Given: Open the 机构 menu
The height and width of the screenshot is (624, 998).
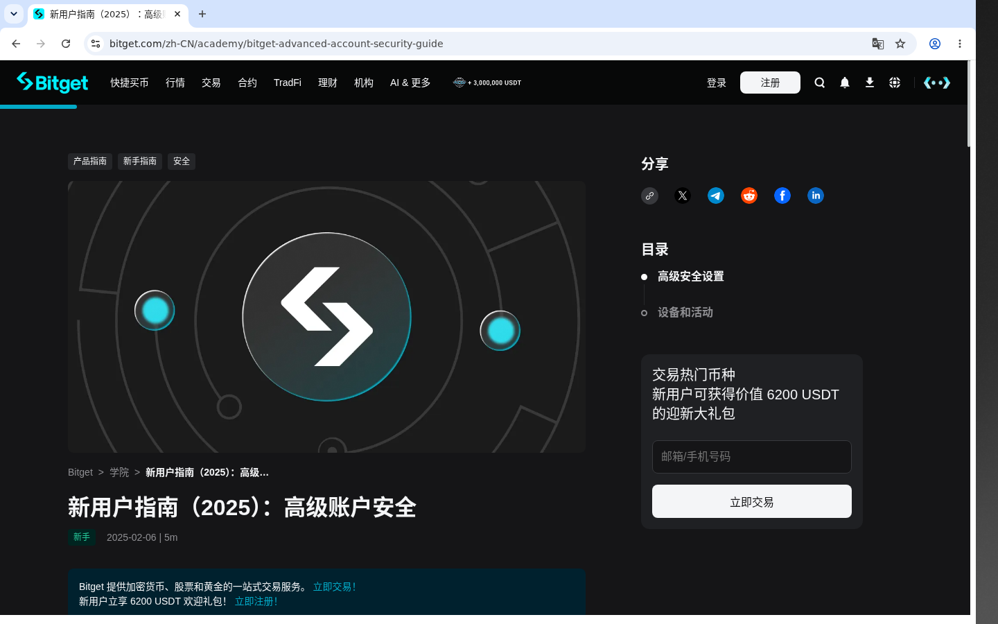Looking at the screenshot, I should pyautogui.click(x=364, y=83).
